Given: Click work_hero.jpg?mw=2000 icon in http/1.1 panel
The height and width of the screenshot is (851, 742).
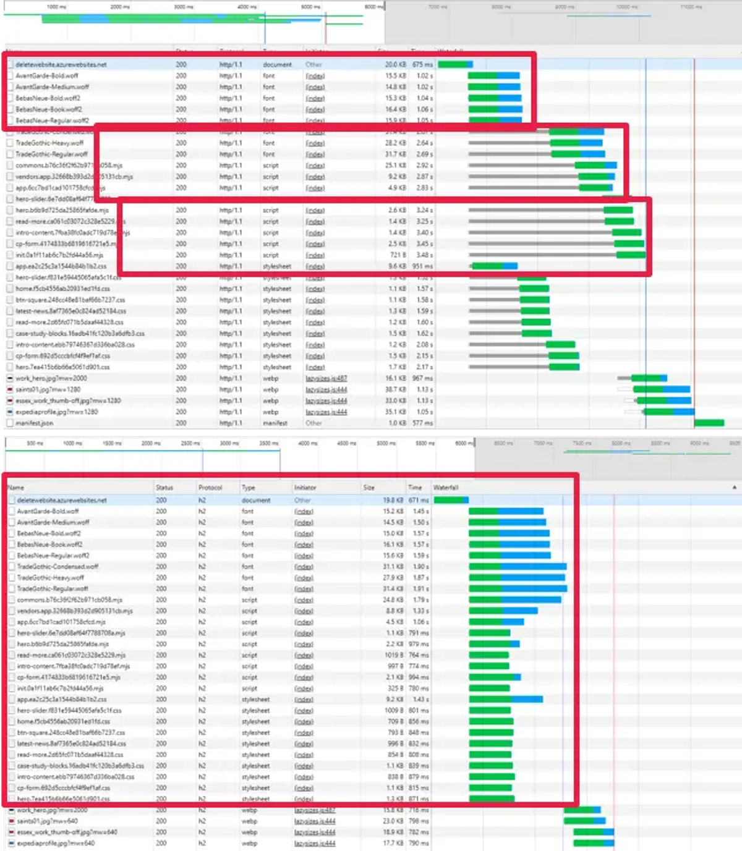Looking at the screenshot, I should click(x=10, y=378).
